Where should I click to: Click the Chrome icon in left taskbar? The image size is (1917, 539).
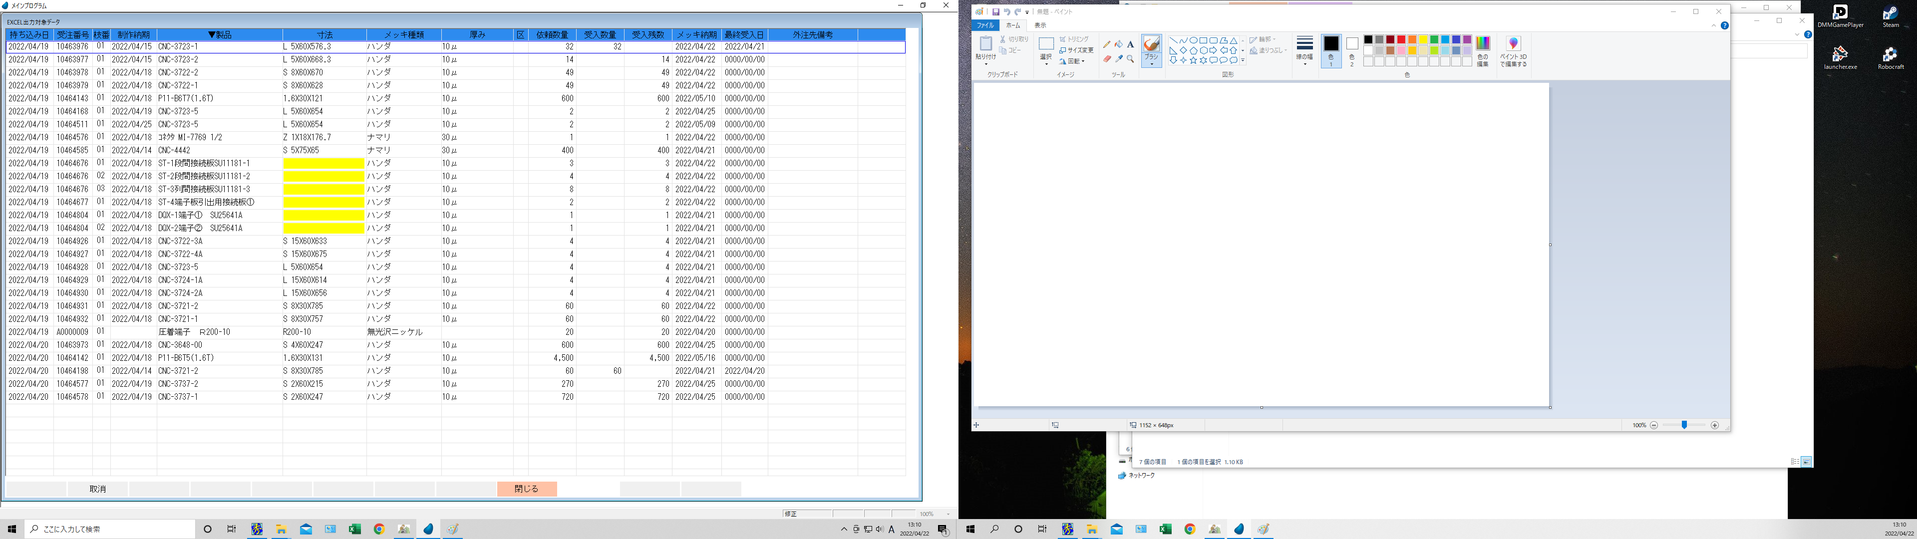[379, 530]
